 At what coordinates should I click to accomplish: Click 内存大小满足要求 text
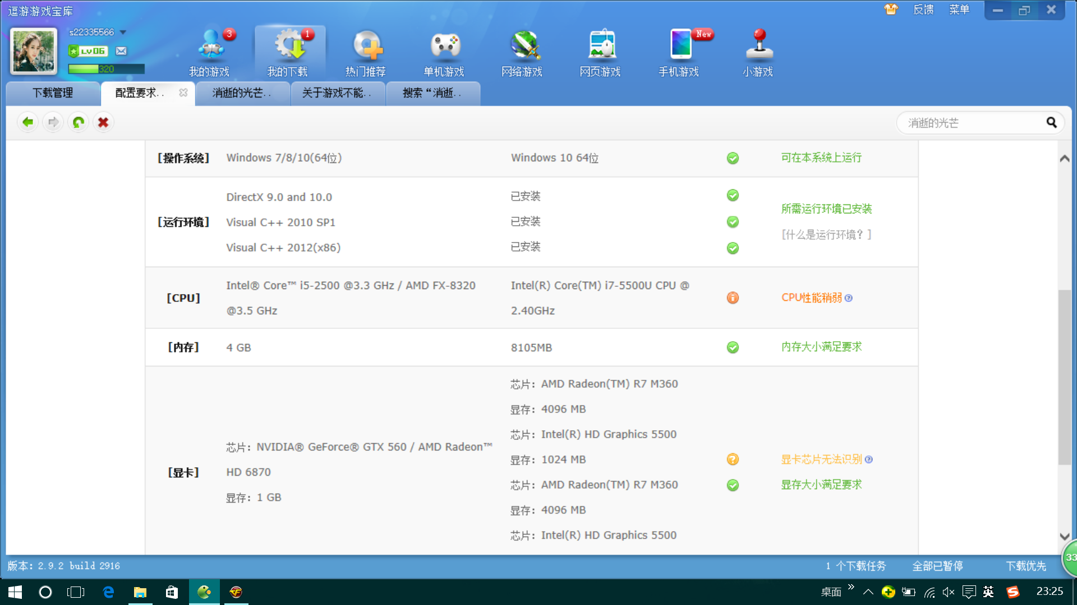point(821,347)
